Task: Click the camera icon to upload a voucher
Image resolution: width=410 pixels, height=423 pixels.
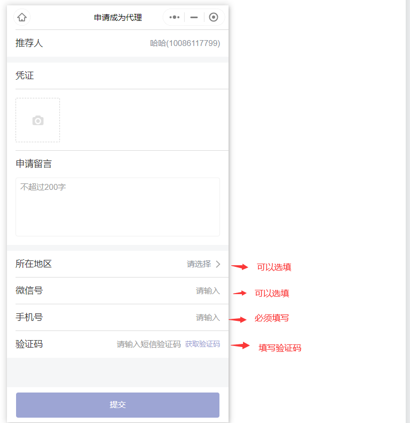Action: (x=37, y=120)
